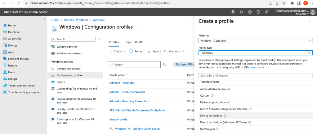
Task: Collapse the left navigation sidebar
Action: click(44, 19)
